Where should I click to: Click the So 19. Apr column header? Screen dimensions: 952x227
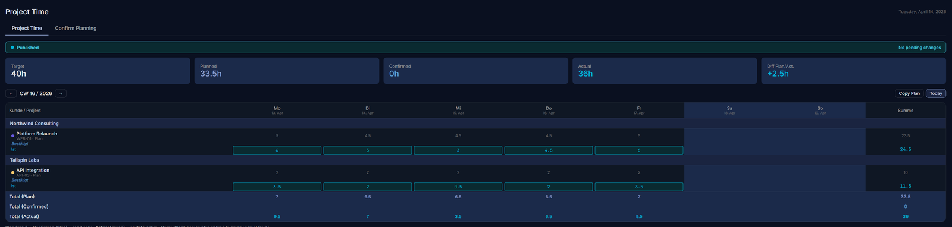click(x=820, y=111)
